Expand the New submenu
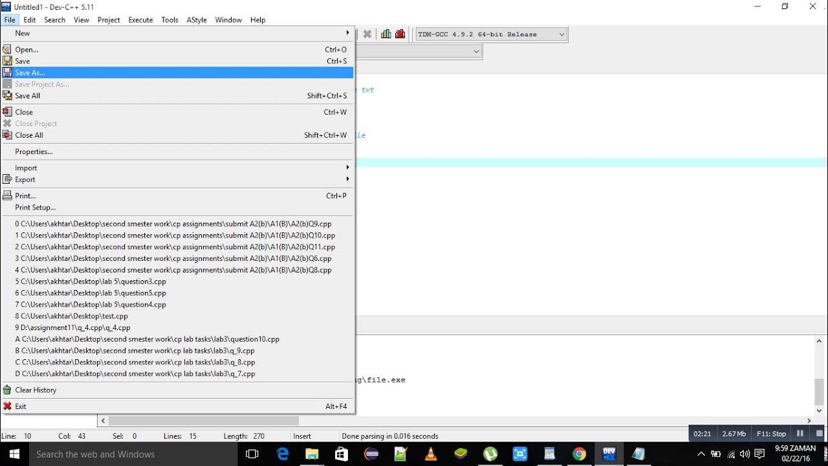 coord(177,33)
